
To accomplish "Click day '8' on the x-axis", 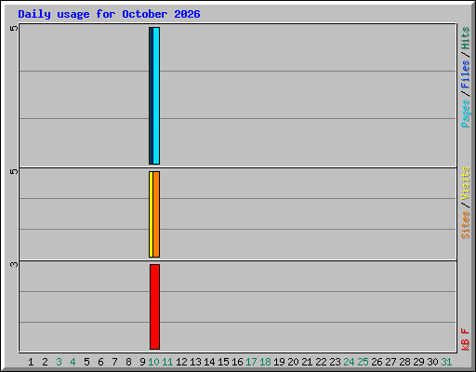I will coord(128,362).
